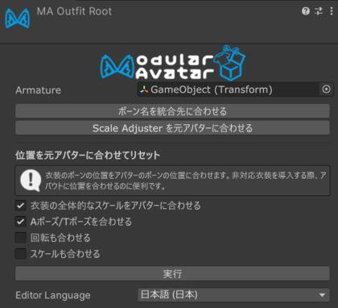Click the ボーン名を統合先に合わせる button
This screenshot has height=308, width=338.
pos(172,111)
